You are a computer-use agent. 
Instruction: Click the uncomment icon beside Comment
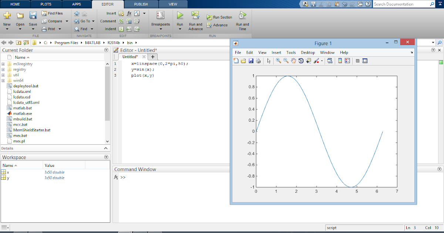click(129, 21)
